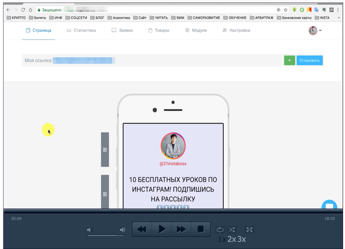This screenshot has height=249, width=345.
Task: Fast forward the video playback
Action: point(181,229)
